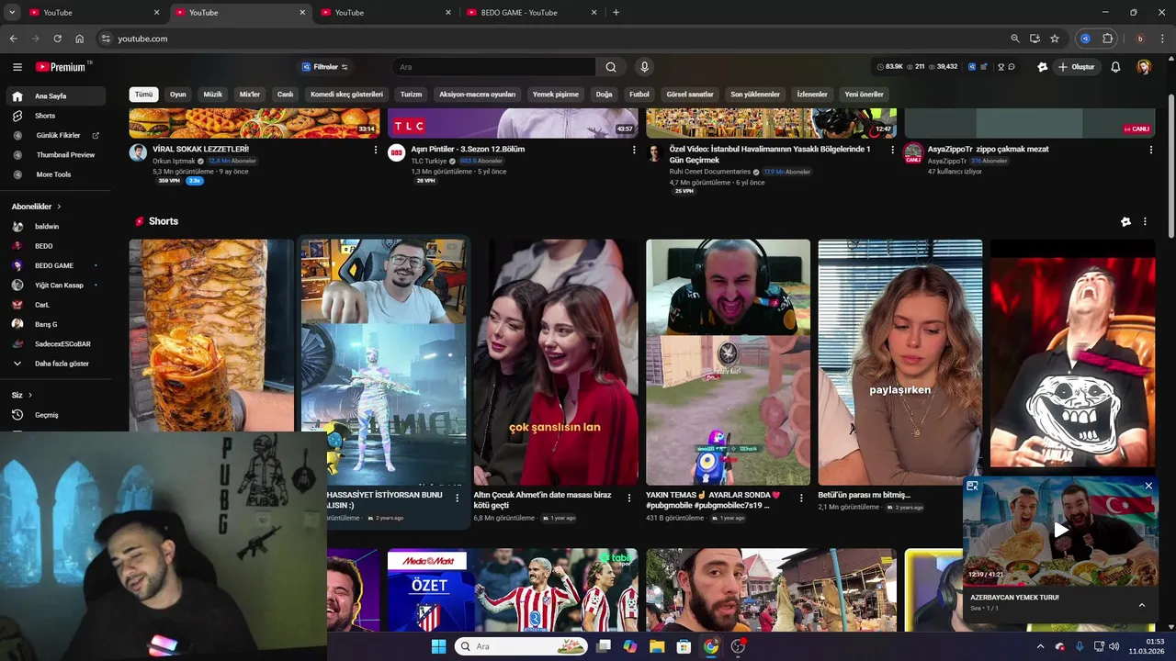Open Shorts shelf three-dot menu

1145,221
